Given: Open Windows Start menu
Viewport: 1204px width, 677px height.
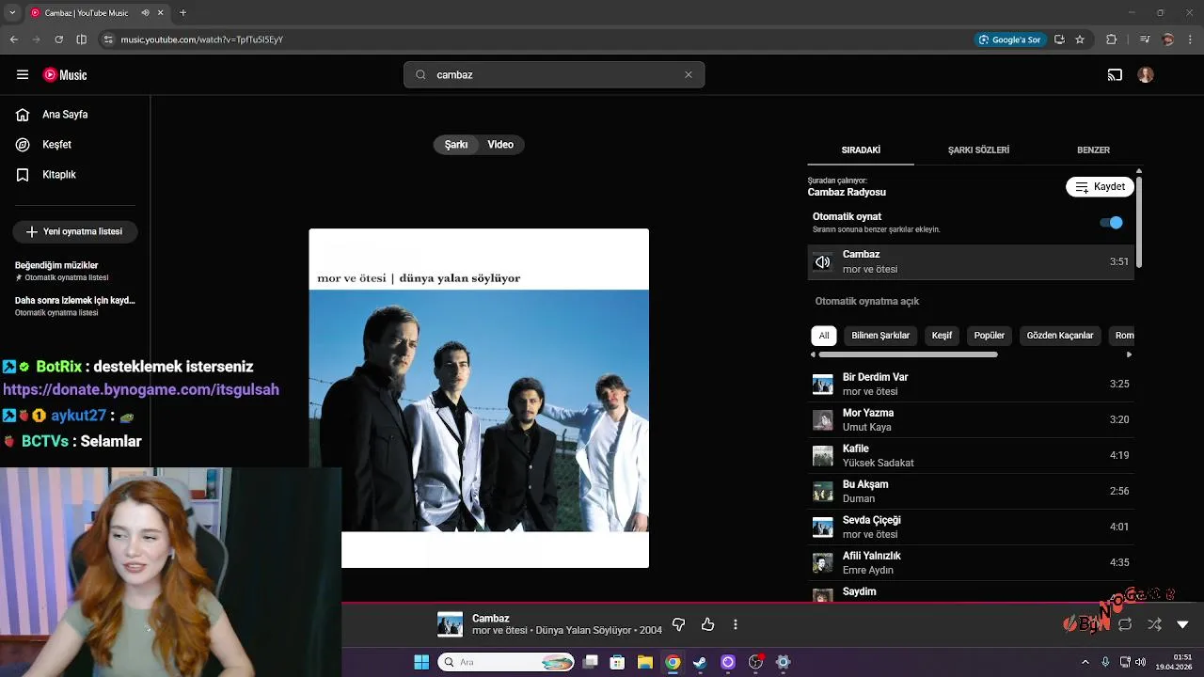Looking at the screenshot, I should pos(421,662).
